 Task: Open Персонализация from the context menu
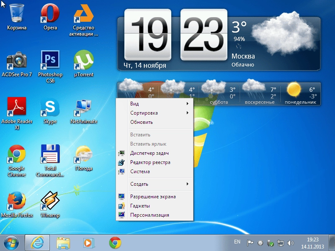[x=155, y=215]
